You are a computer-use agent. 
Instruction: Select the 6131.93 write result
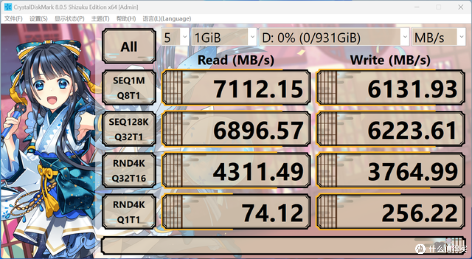(x=390, y=87)
